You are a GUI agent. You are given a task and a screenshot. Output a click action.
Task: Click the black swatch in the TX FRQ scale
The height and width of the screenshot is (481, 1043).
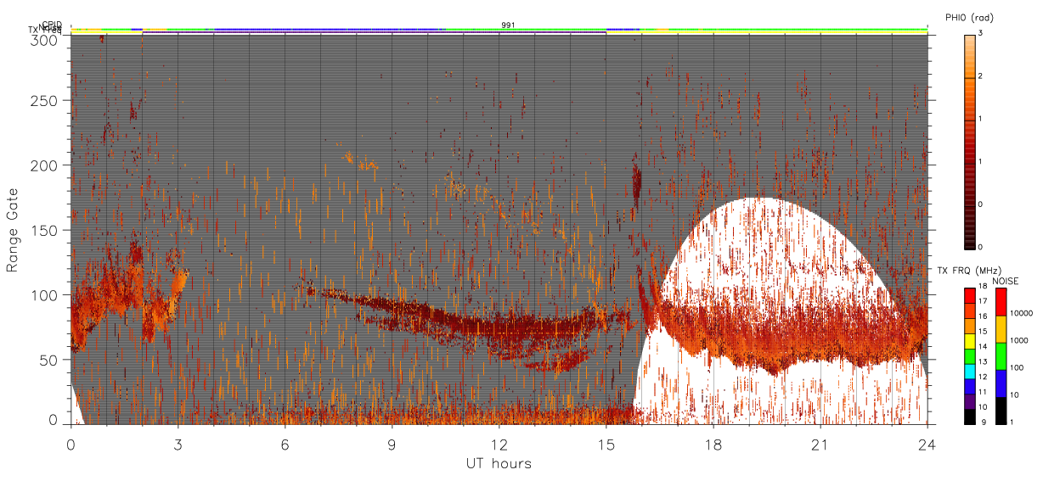point(970,417)
